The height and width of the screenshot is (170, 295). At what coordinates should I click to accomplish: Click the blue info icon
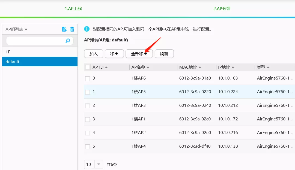[87, 29]
